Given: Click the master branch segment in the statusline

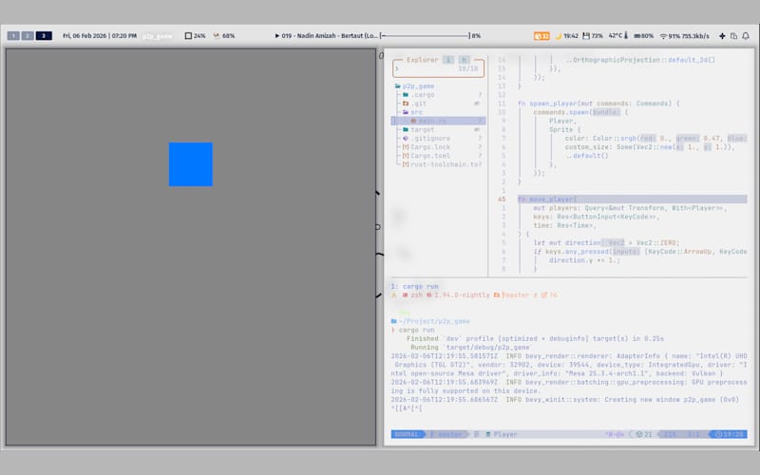Looking at the screenshot, I should tap(446, 434).
